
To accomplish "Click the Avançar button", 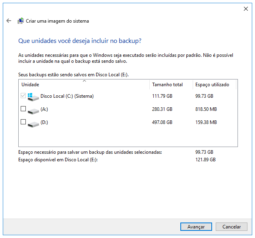I will 196,226.
